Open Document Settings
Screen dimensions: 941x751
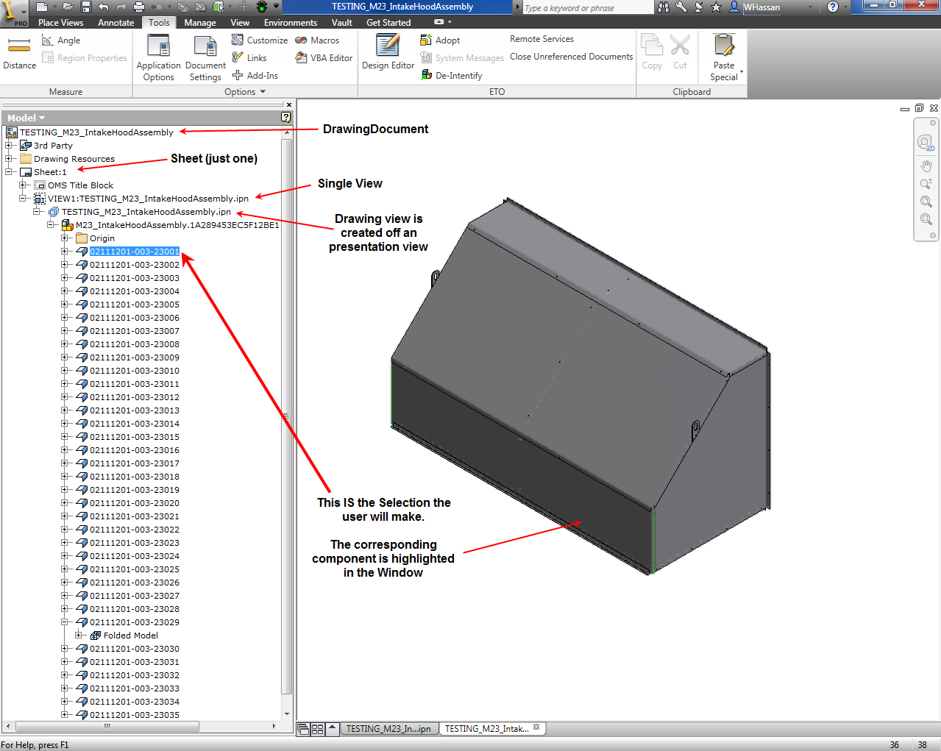(x=205, y=57)
